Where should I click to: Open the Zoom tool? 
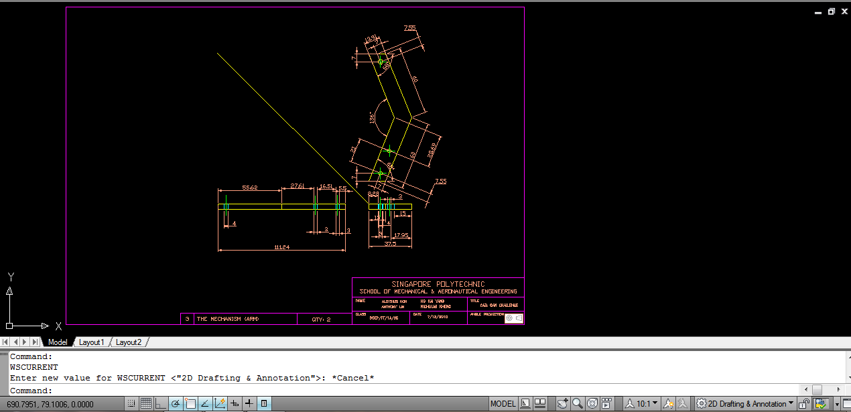[x=577, y=403]
